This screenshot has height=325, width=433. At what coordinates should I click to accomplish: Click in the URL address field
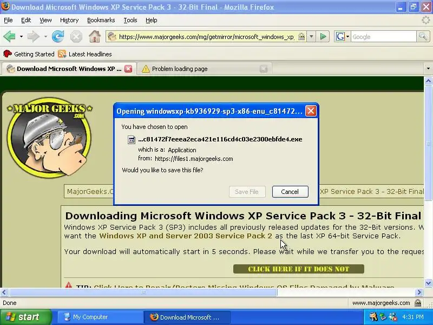tap(207, 37)
